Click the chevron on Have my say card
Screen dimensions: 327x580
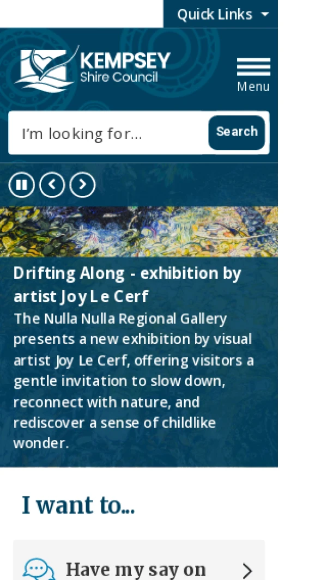click(x=247, y=570)
